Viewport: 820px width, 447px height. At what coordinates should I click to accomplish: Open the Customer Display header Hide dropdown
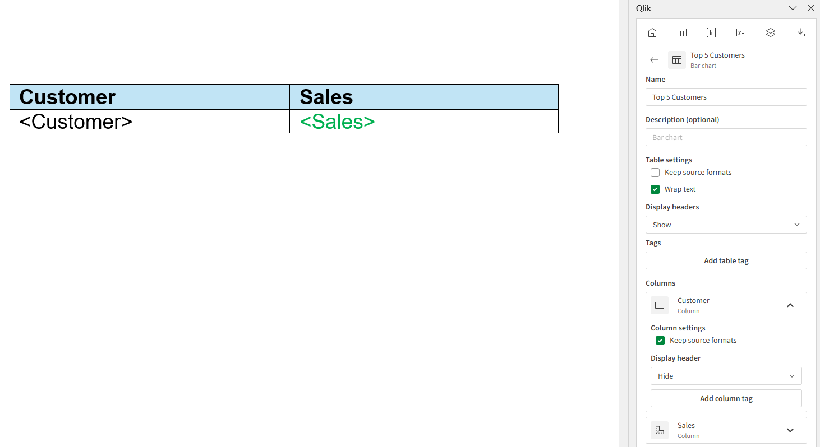click(x=726, y=375)
